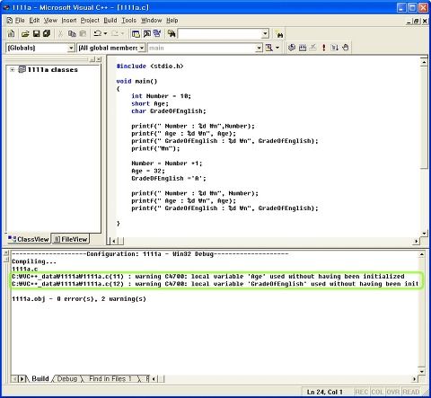Image resolution: width=431 pixels, height=398 pixels.
Task: Click the Go debug icon
Action: pos(335,48)
